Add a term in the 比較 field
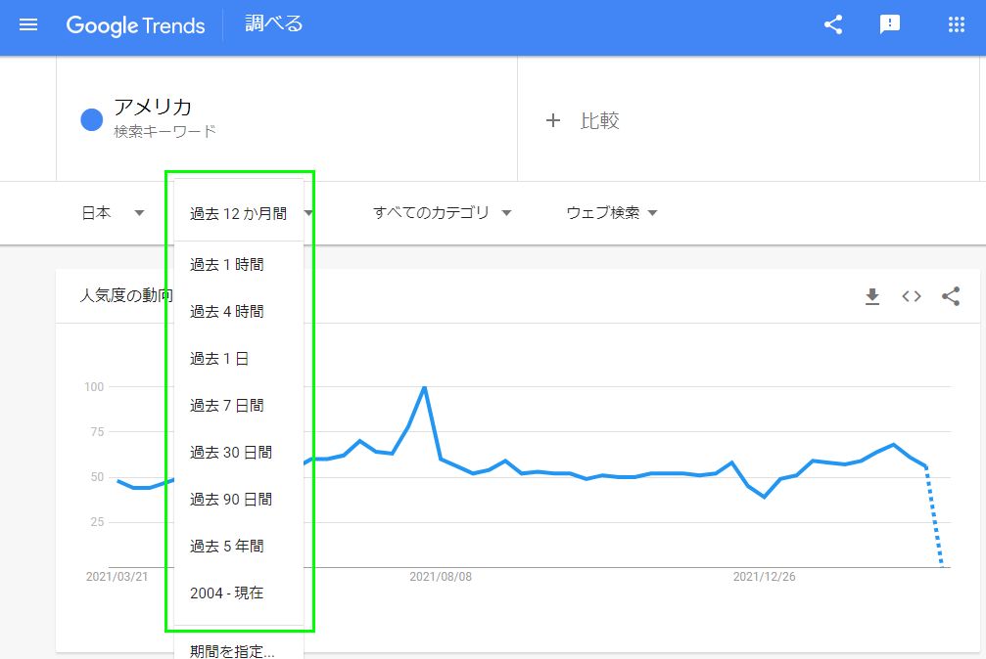Viewport: 986px width, 659px height. (x=600, y=120)
